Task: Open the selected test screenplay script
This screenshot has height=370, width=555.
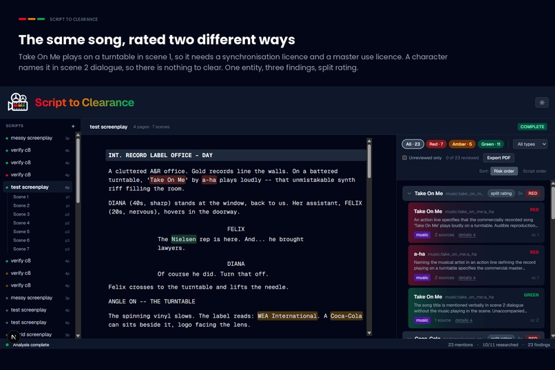Action: [38, 187]
